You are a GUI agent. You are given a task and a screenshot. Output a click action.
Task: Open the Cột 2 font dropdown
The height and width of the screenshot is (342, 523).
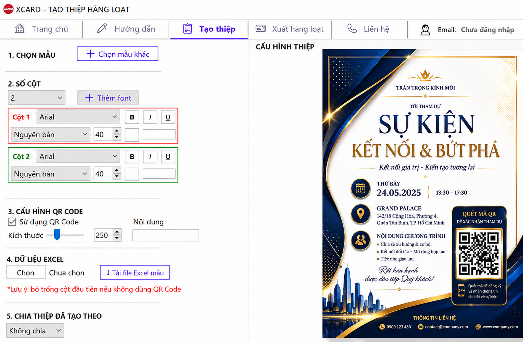(78, 156)
